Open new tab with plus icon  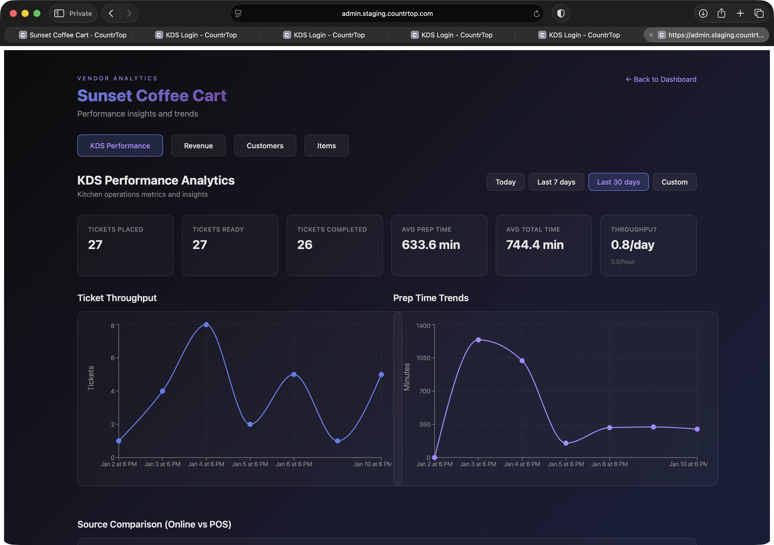point(740,14)
